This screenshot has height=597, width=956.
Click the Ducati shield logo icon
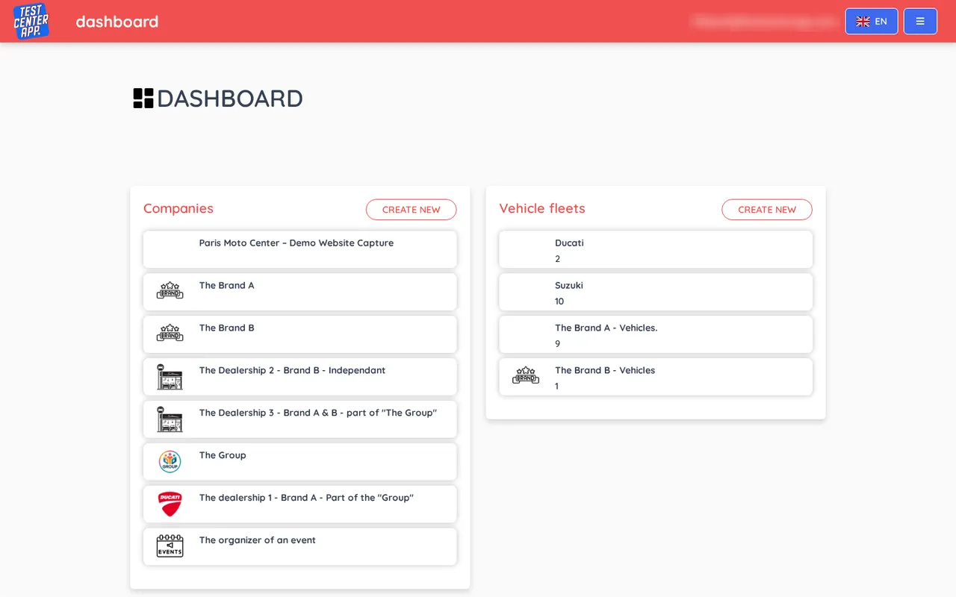coord(170,504)
